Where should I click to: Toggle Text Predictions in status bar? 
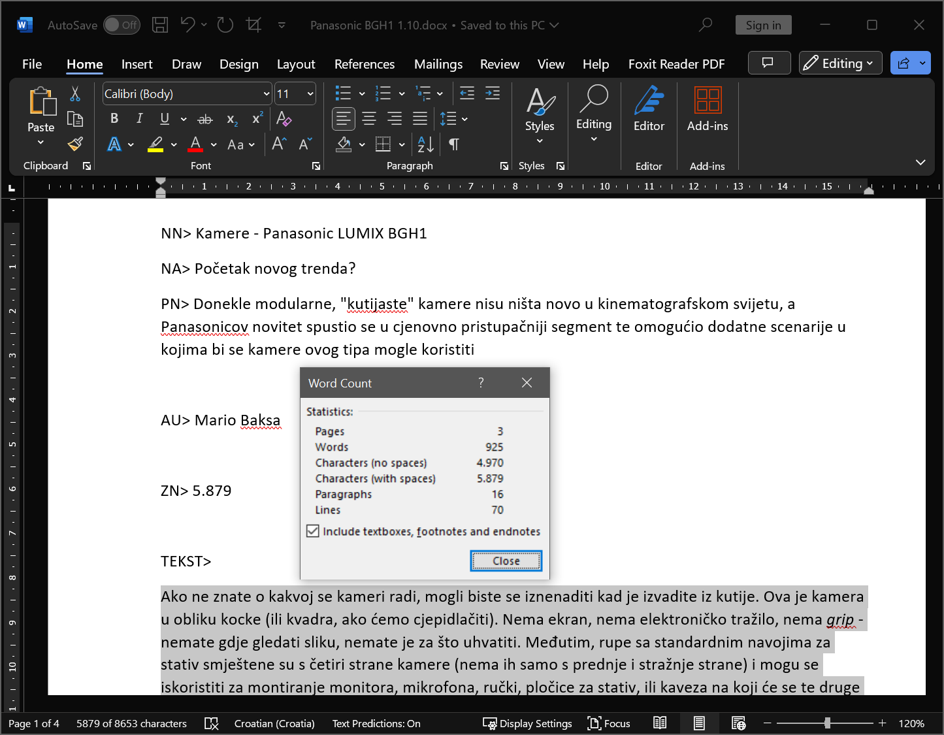376,723
